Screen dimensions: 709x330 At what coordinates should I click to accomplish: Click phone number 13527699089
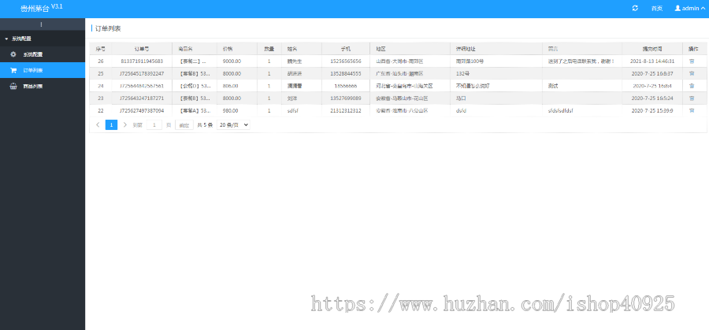346,98
